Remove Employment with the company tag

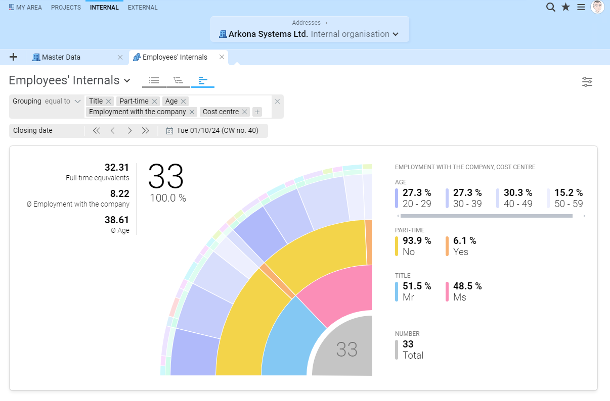[192, 112]
